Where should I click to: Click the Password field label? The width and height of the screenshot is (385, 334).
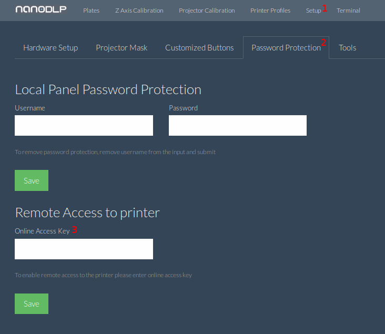(183, 108)
